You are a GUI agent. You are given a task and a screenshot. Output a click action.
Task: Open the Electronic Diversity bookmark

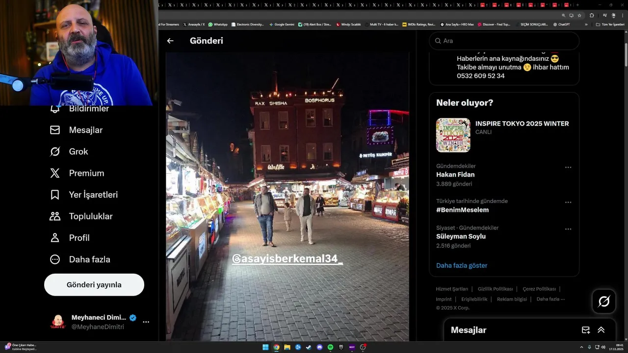coord(247,24)
